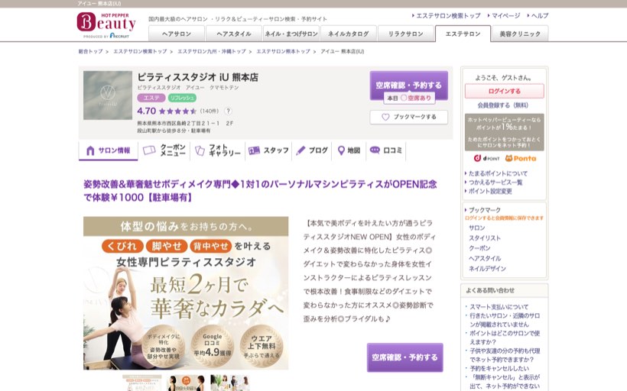Open マイページ link
Screen dimensions: 627x391
tap(506, 15)
